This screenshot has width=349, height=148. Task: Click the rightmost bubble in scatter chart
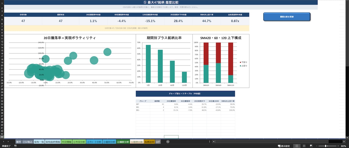coord(107,52)
